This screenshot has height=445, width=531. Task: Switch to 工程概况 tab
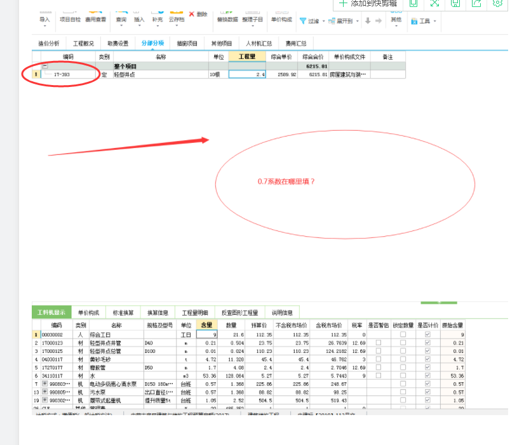pos(83,43)
